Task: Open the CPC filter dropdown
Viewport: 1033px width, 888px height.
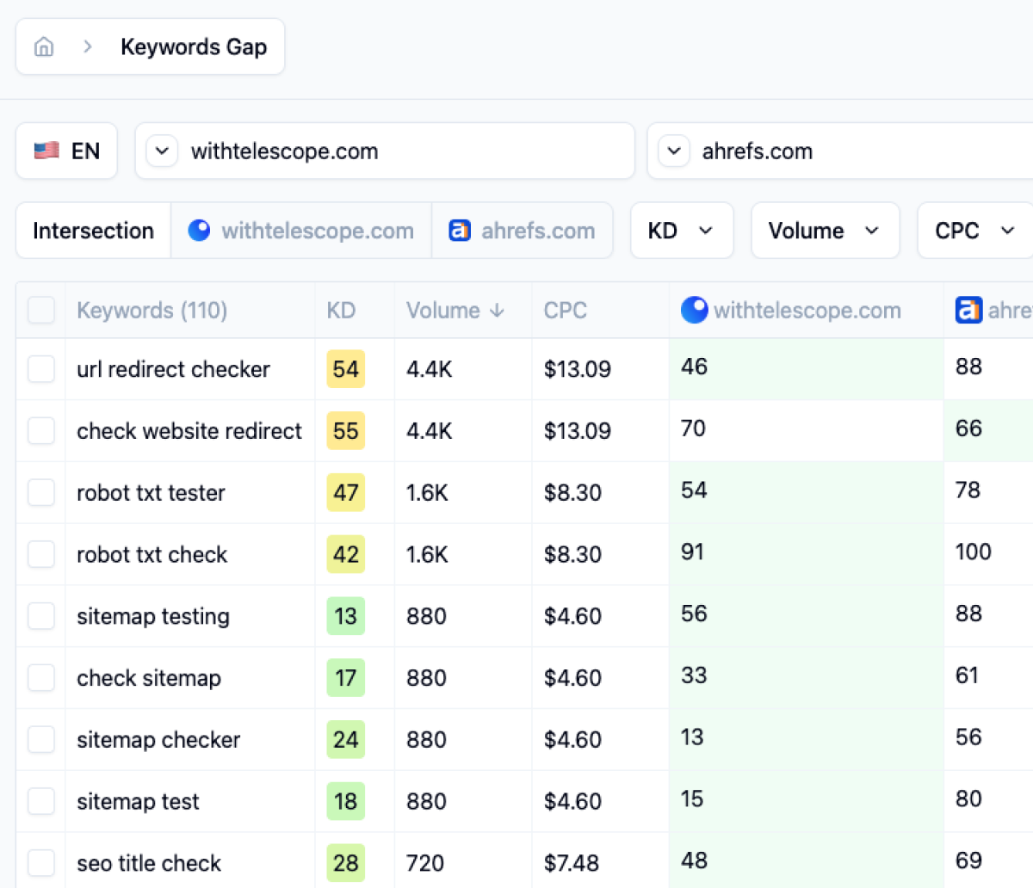Action: click(974, 231)
